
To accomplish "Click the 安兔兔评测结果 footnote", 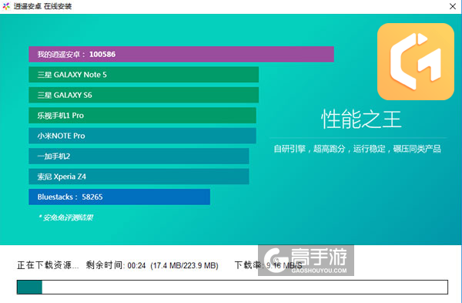I will (x=66, y=217).
